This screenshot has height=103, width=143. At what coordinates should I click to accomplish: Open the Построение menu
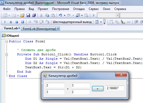[x=60, y=9]
